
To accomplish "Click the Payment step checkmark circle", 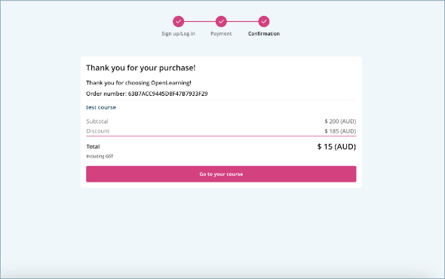I will click(221, 22).
